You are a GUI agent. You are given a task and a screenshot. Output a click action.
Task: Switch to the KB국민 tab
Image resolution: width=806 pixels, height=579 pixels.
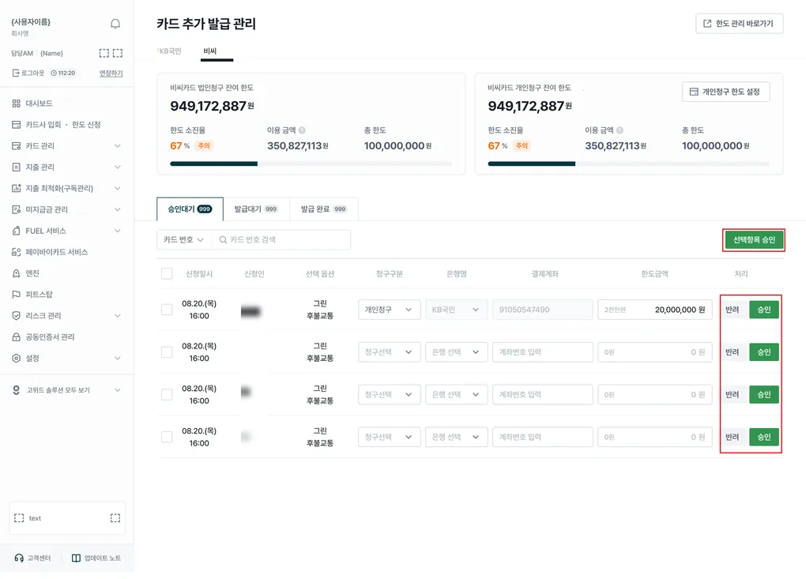point(170,51)
